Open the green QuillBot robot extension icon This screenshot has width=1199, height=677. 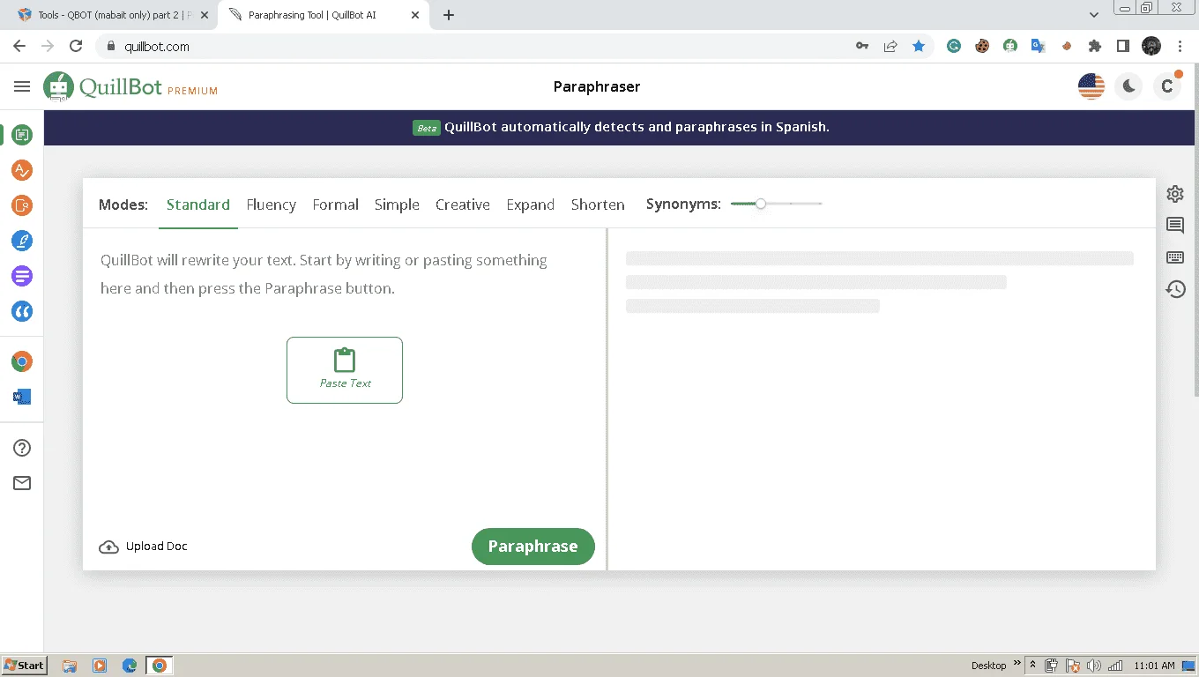(1010, 46)
